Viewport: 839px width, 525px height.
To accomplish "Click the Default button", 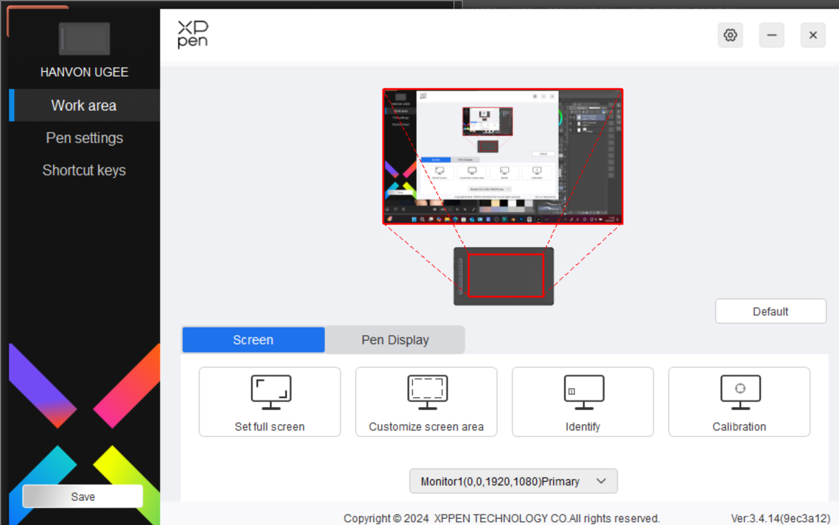I will click(771, 312).
